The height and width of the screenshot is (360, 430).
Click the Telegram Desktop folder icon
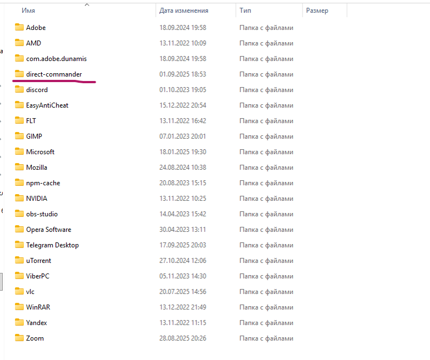pos(19,245)
